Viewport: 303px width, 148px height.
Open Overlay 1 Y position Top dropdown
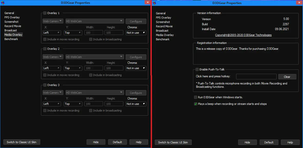73,33
